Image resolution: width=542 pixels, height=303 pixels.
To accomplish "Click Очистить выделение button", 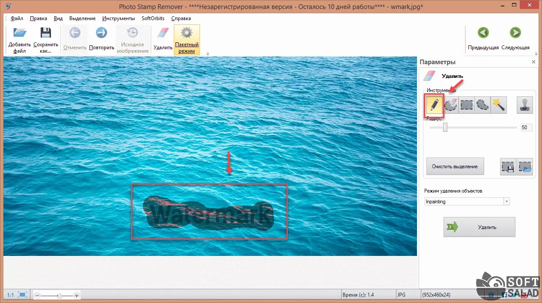I will [455, 166].
